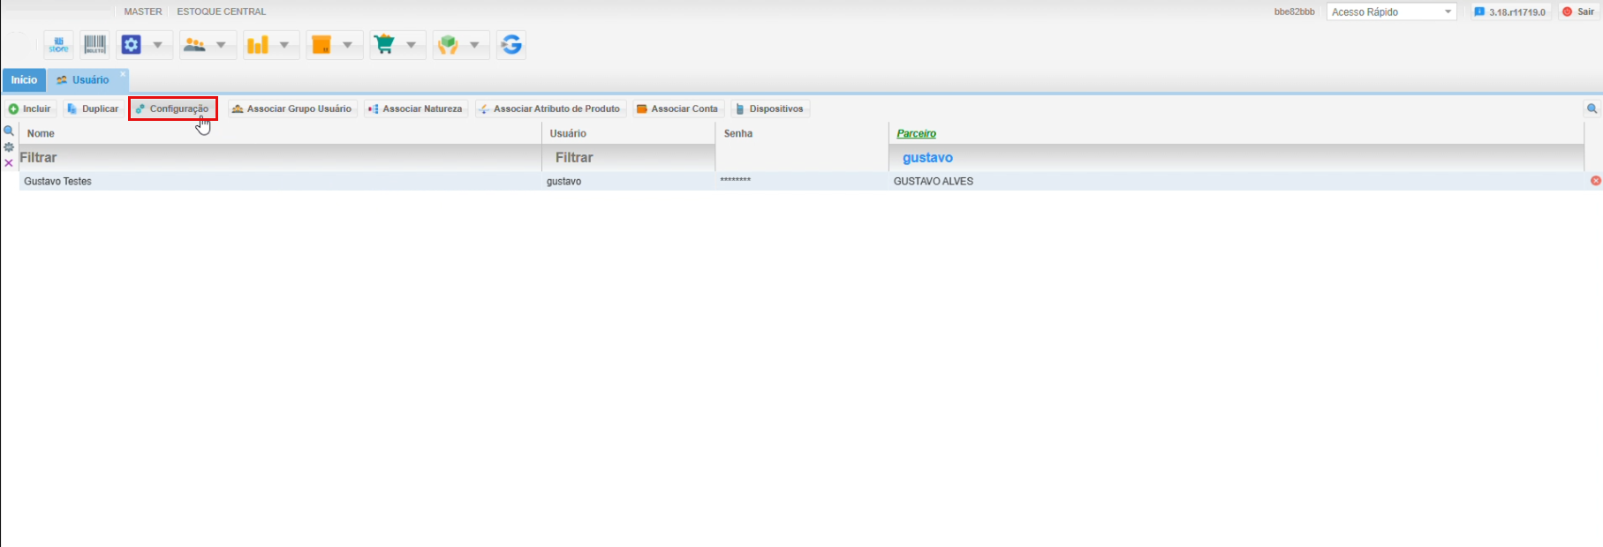Sort by the Parceiro column link
Image resolution: width=1603 pixels, height=547 pixels.
[x=916, y=134]
